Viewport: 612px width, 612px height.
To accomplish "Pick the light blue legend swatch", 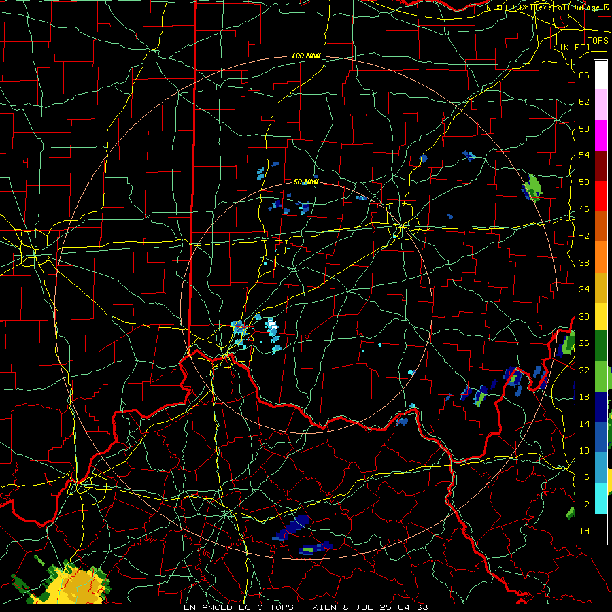I will pyautogui.click(x=600, y=467).
